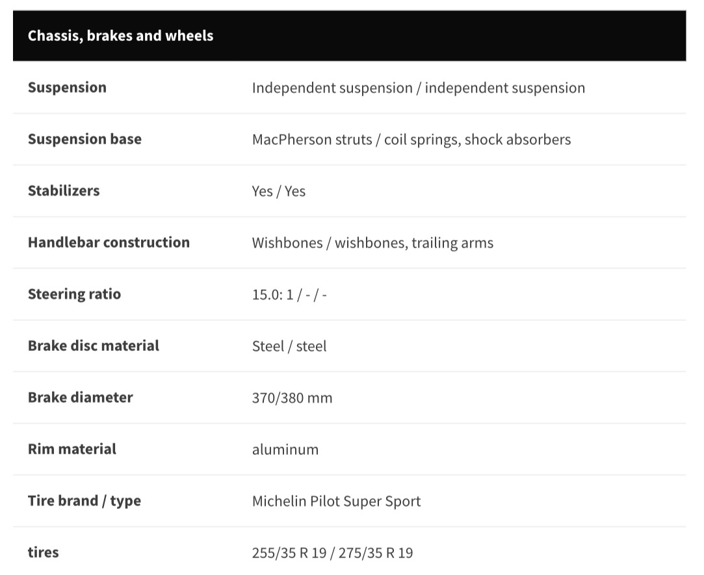Click the "Steel / steel" value
The width and height of the screenshot is (704, 575).
[x=289, y=346]
